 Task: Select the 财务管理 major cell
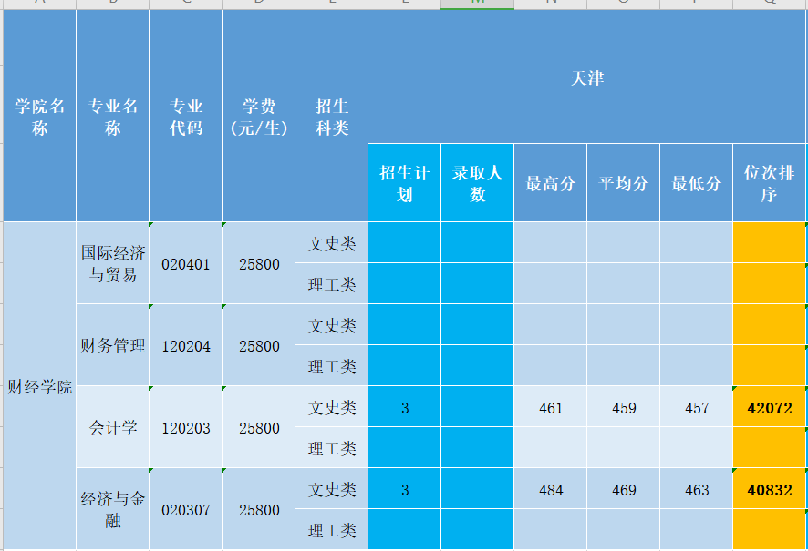(112, 346)
